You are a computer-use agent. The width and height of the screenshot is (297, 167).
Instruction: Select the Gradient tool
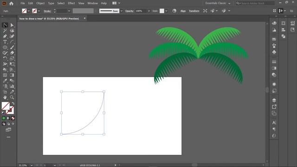click(x=12, y=75)
